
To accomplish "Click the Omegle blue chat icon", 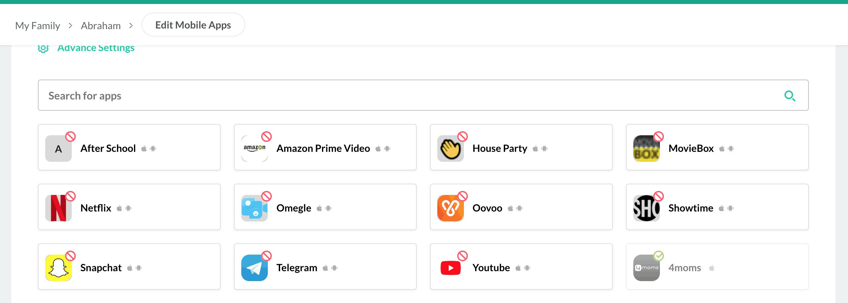I will coord(254,208).
